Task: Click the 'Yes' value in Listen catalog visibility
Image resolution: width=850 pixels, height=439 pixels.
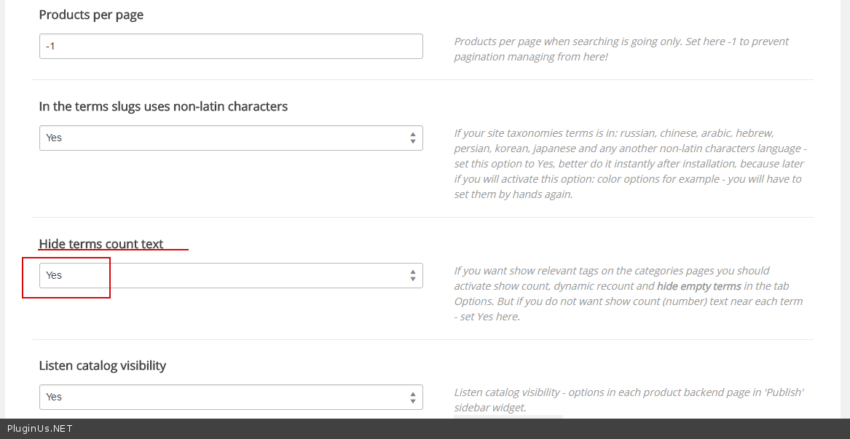Action: (54, 397)
